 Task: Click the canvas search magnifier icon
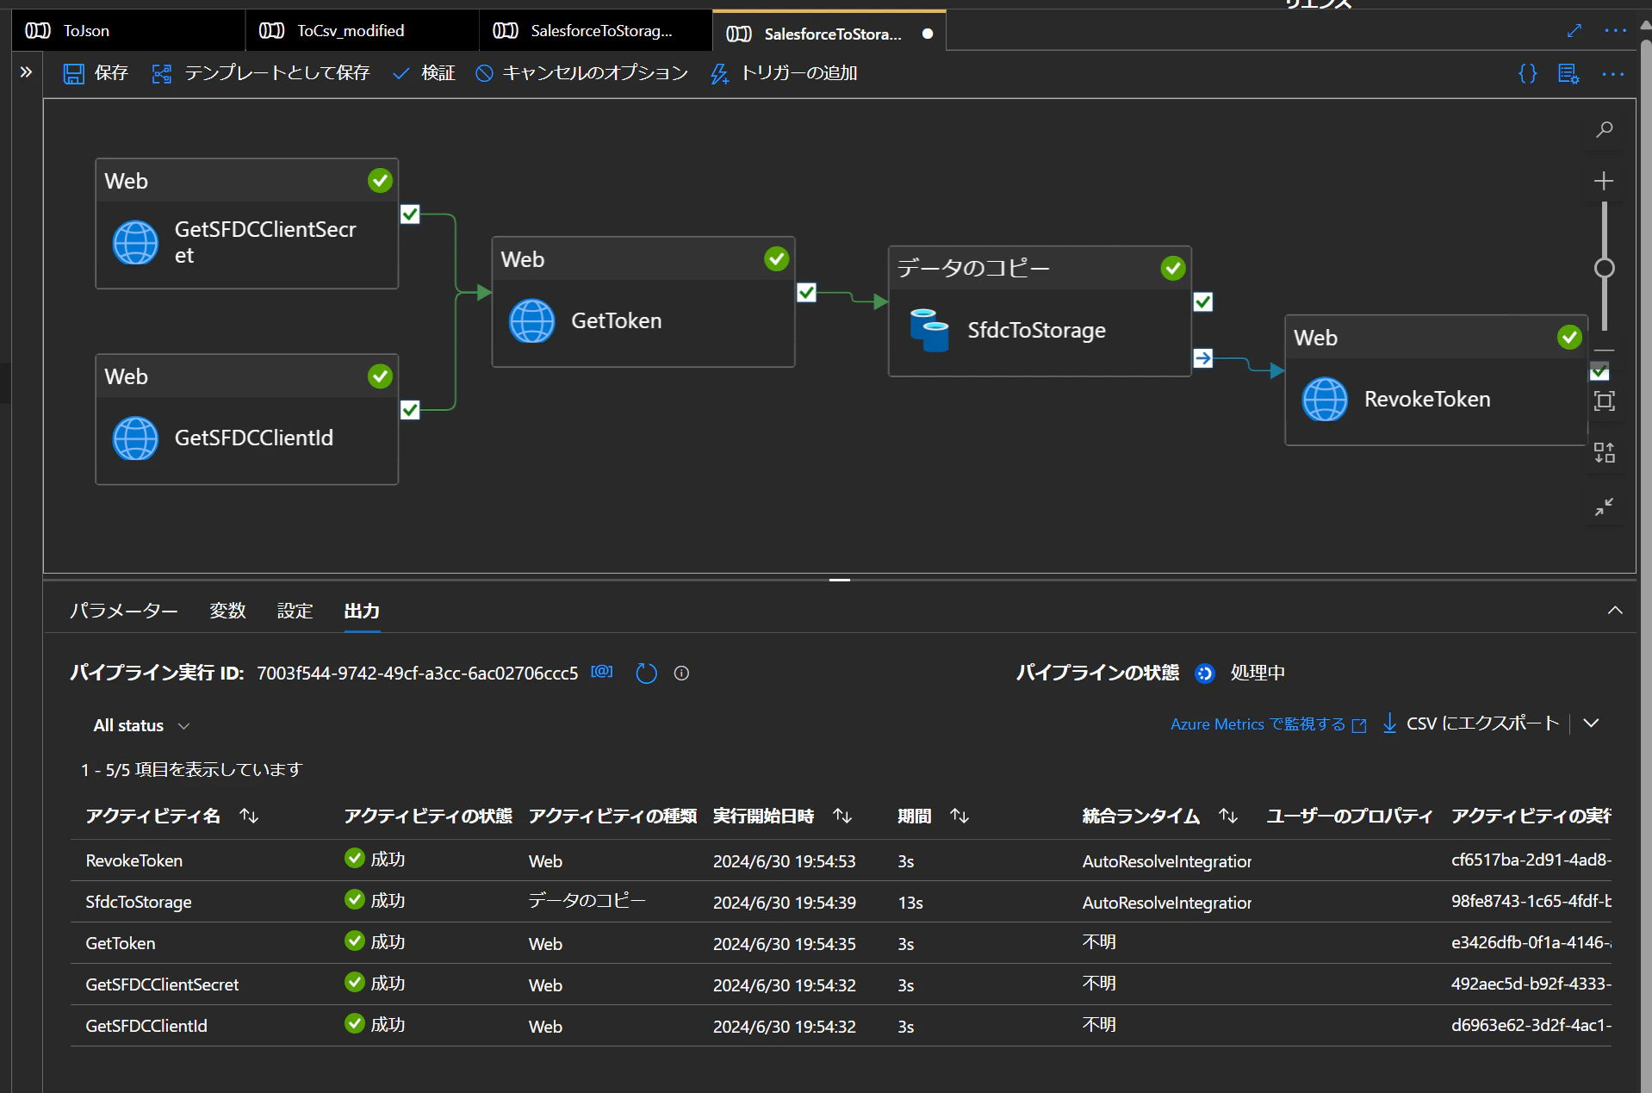point(1604,130)
